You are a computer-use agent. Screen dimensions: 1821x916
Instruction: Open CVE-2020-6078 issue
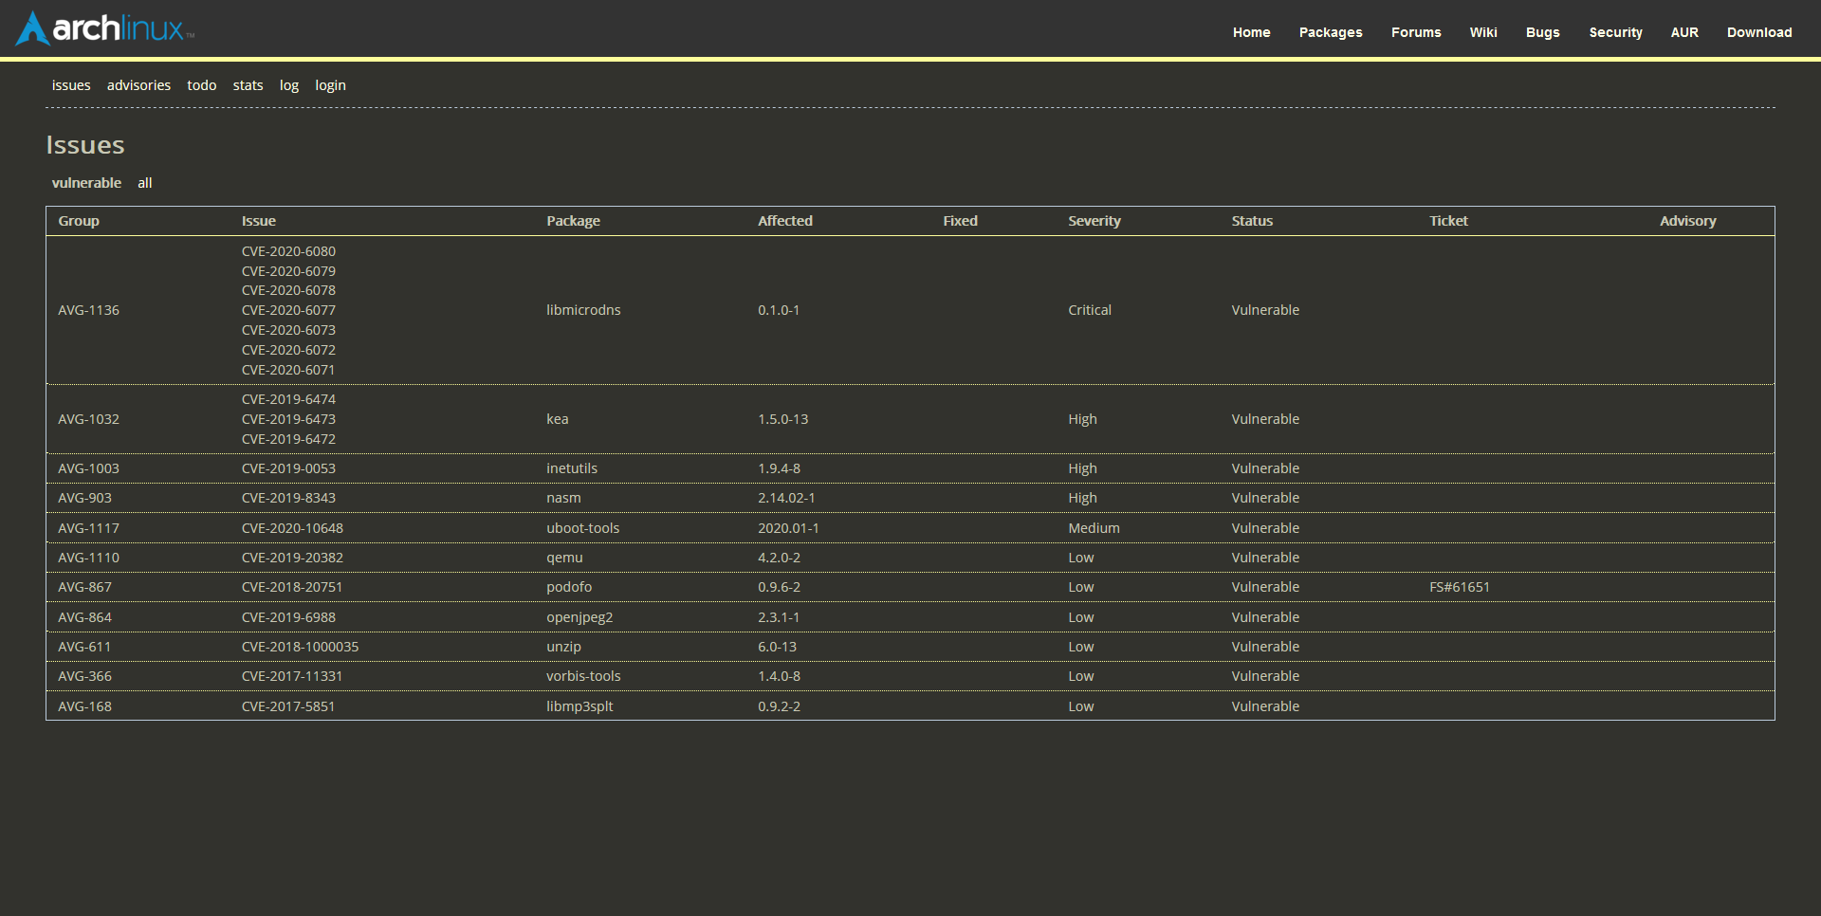(x=288, y=290)
